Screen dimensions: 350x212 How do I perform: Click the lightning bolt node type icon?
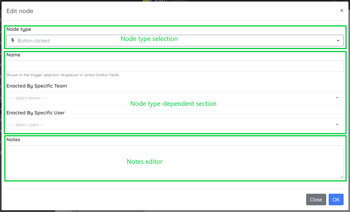click(x=12, y=40)
